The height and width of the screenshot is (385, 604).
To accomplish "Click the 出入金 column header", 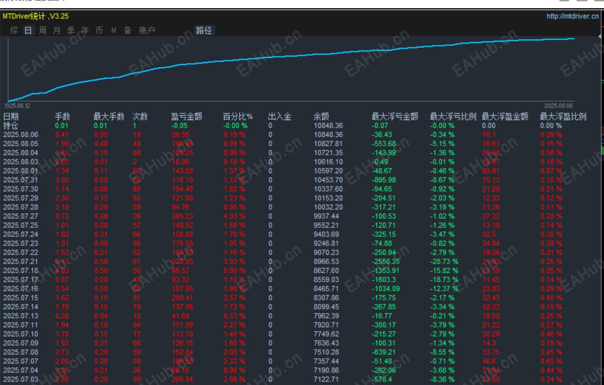I will (280, 117).
